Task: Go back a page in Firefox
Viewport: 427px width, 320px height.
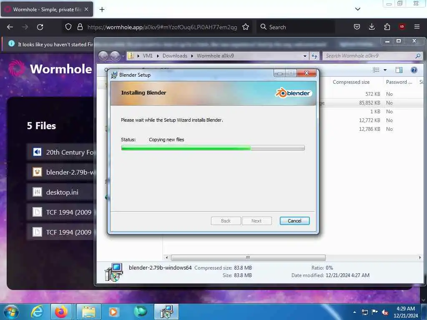Action: click(x=10, y=27)
